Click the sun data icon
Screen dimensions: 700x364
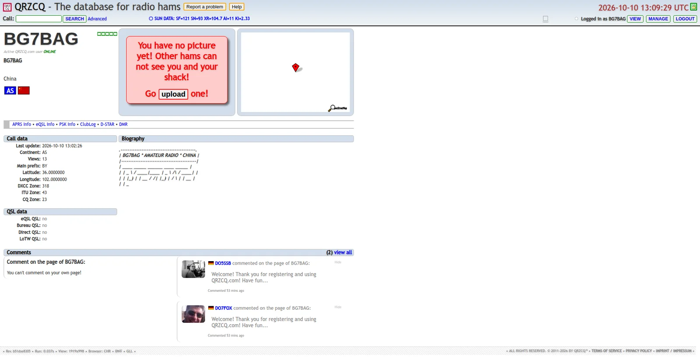(151, 19)
